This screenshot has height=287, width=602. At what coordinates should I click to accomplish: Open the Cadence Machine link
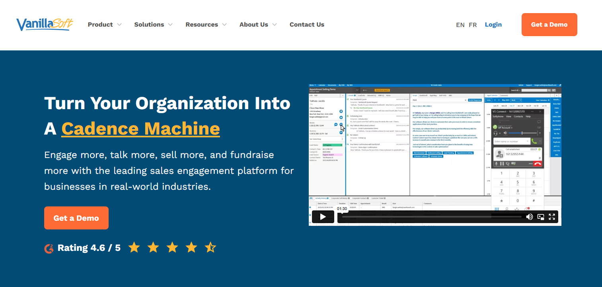pyautogui.click(x=140, y=129)
